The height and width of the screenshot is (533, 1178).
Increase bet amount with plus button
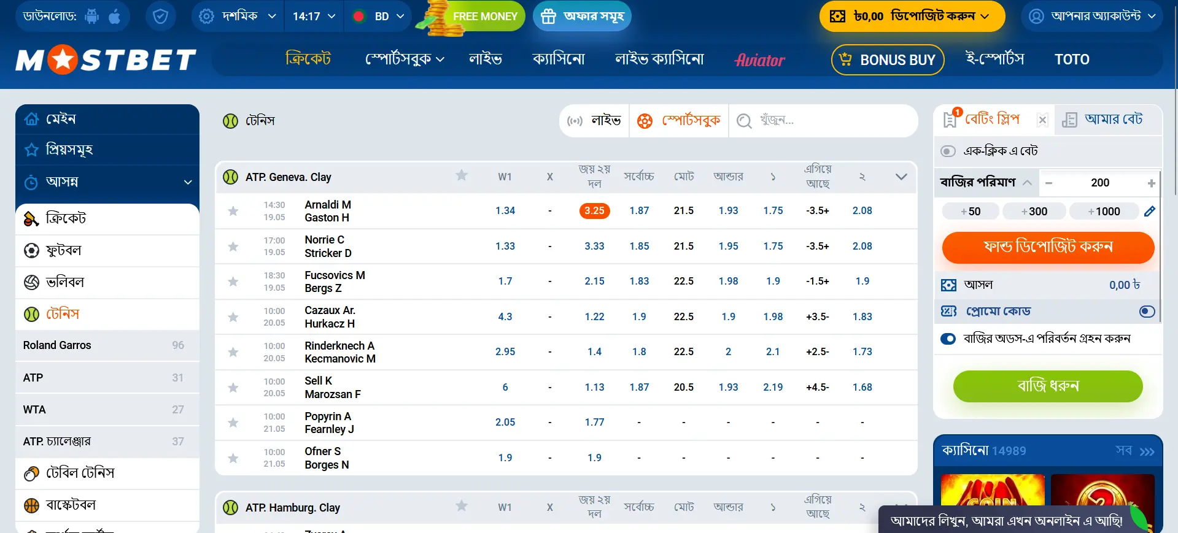1151,183
